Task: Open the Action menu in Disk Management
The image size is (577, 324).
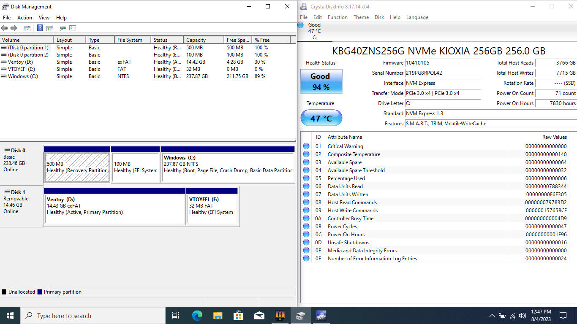Action: [x=24, y=18]
